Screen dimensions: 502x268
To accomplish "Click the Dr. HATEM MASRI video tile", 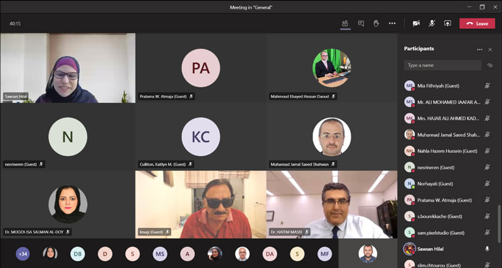I will (331, 204).
